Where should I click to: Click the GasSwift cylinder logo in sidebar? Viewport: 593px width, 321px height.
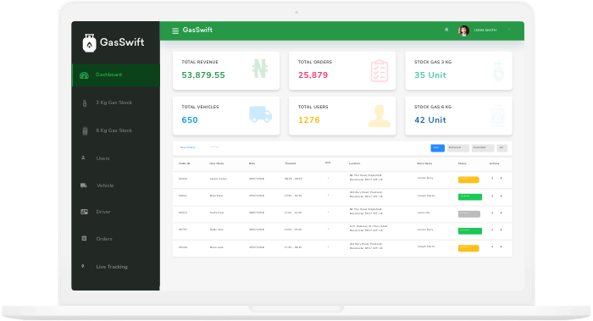click(89, 42)
